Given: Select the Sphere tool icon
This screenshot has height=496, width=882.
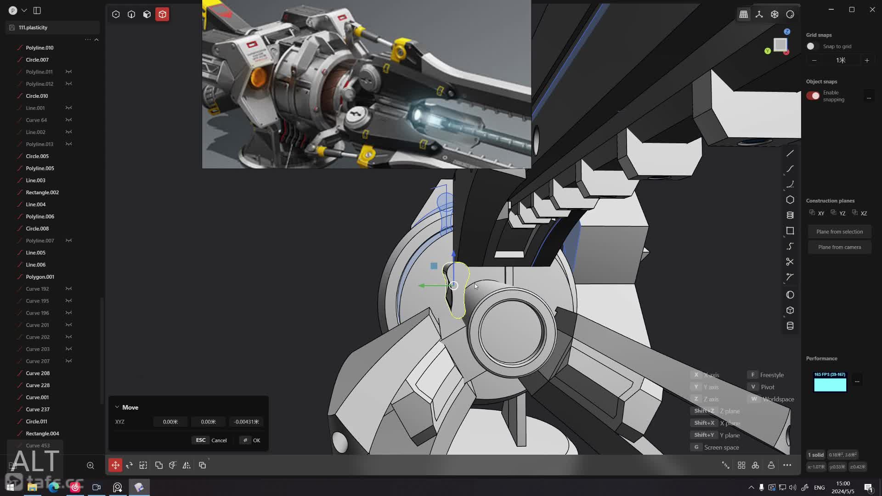Looking at the screenshot, I should pos(790,295).
